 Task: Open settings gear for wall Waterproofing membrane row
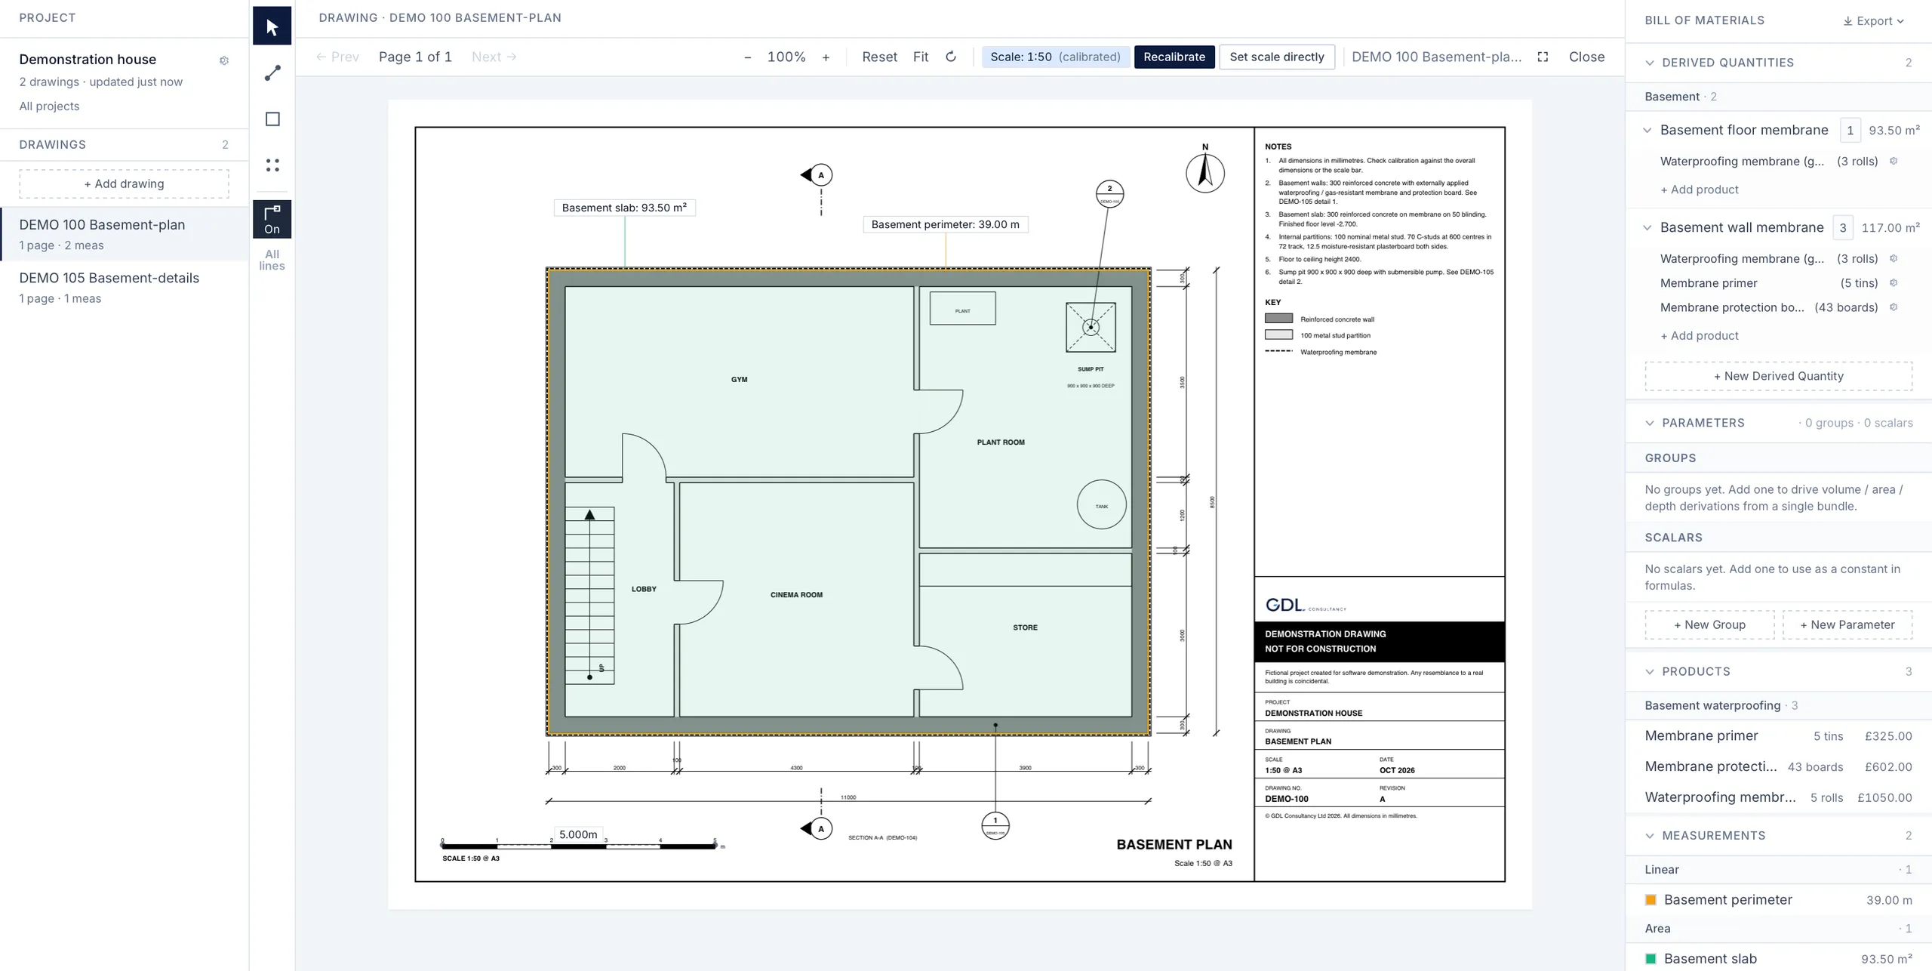1894,258
